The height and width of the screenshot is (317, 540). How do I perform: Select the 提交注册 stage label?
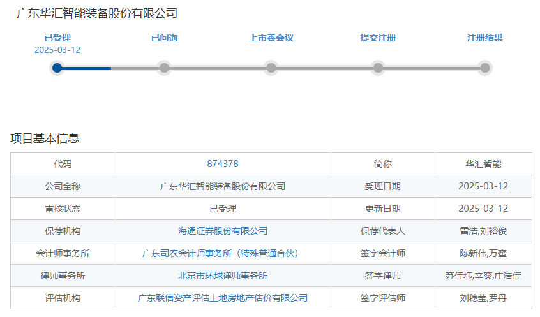(x=378, y=38)
